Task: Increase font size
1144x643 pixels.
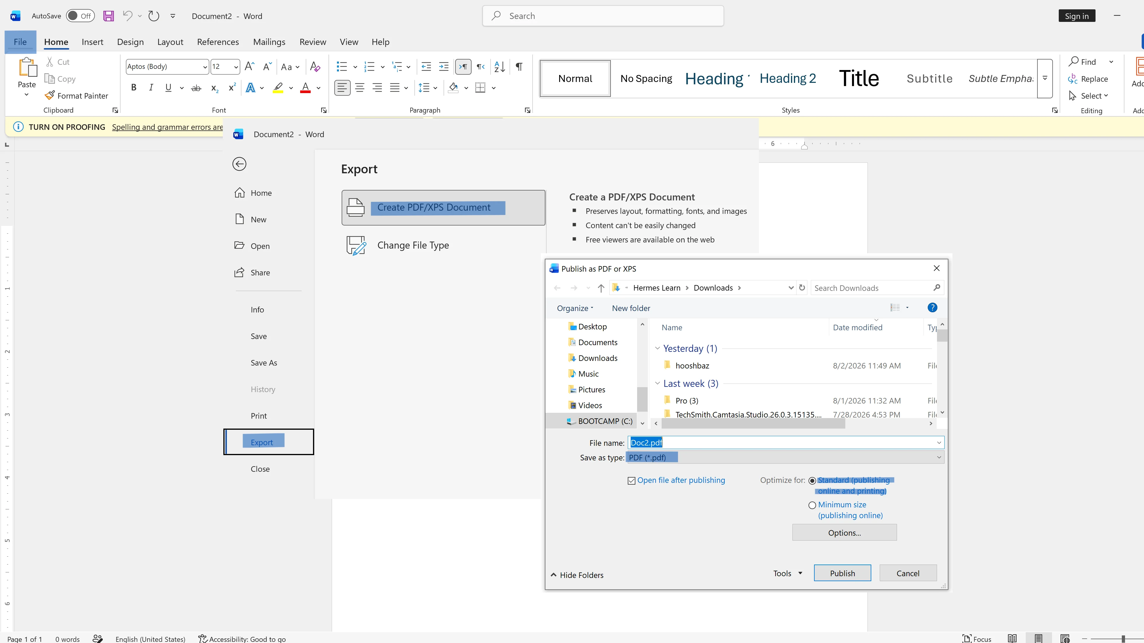Action: click(250, 67)
